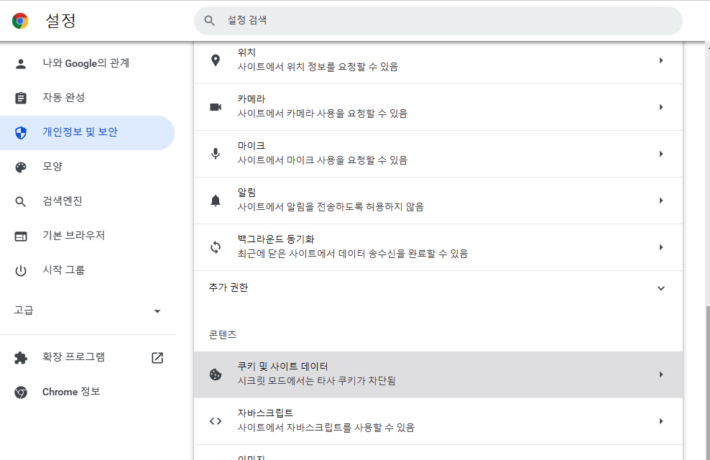Click the 설정 검색 search field
The image size is (710, 460).
point(437,21)
